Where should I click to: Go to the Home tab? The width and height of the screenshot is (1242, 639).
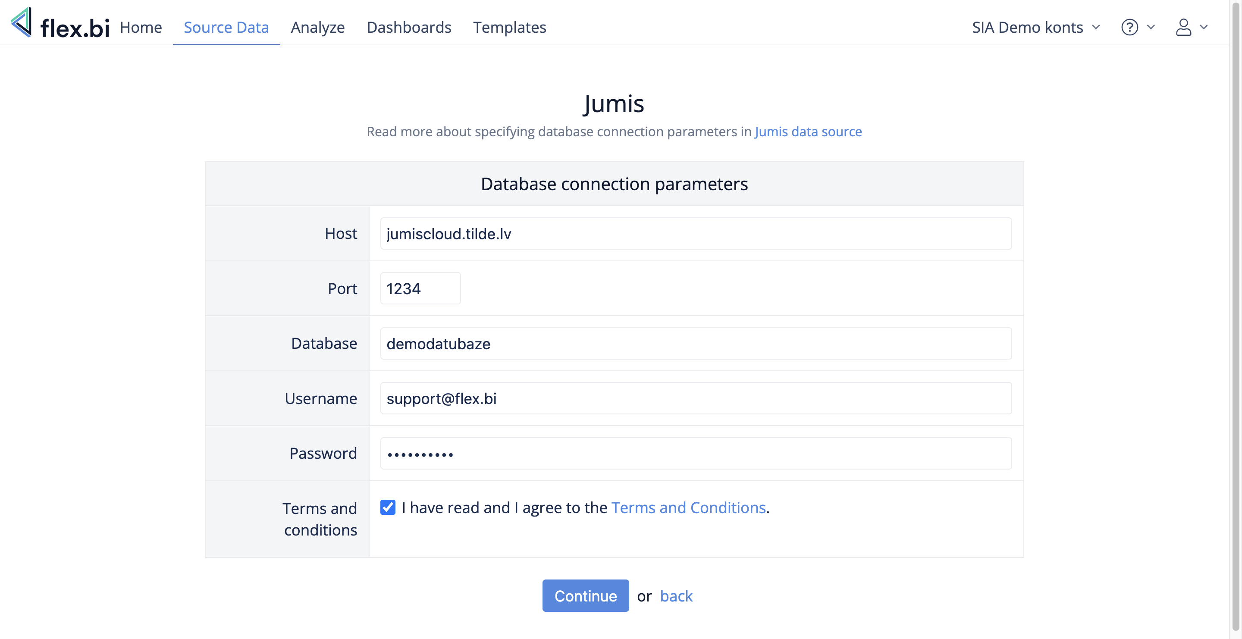[141, 28]
